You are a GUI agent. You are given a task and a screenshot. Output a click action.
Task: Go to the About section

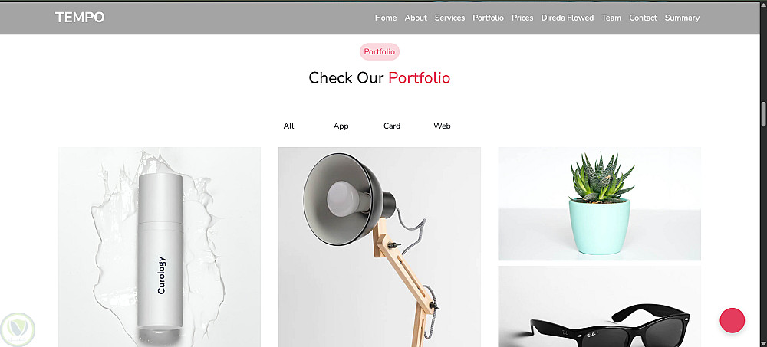(x=415, y=18)
